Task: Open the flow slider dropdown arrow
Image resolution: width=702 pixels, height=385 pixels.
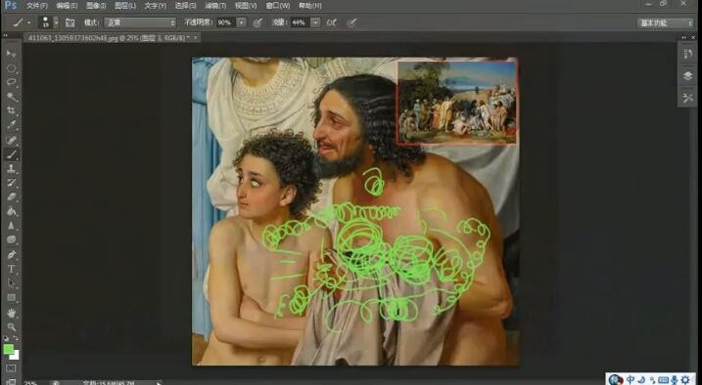Action: pos(315,22)
